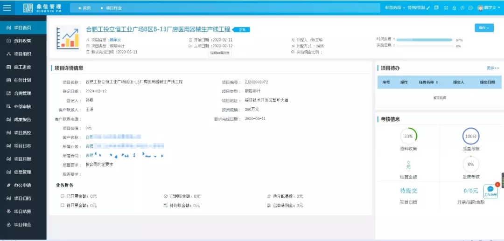The height and width of the screenshot is (241, 504).
Task: Click the 300万元 investment value
Action: point(252,110)
